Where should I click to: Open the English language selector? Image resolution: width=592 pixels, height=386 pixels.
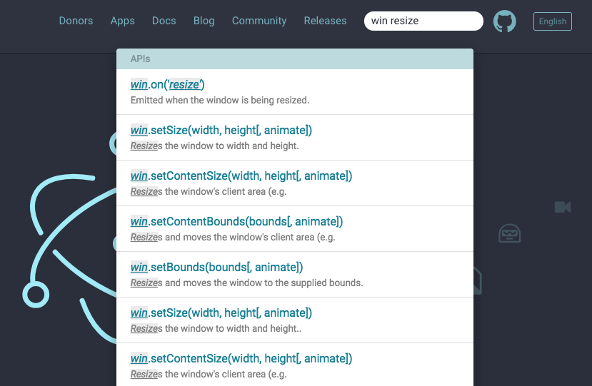point(552,21)
